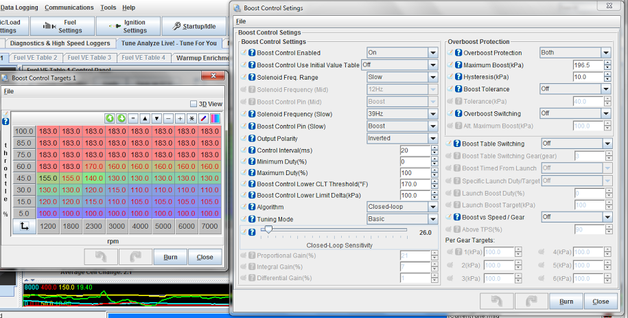
Task: Click help icon beside Output Polarity
Action: [252, 138]
